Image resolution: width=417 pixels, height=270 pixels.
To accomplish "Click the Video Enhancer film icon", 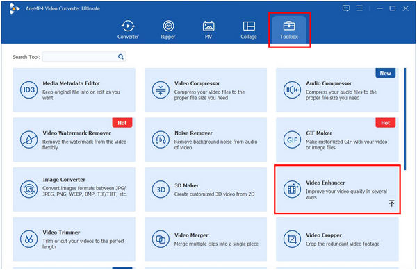I will pyautogui.click(x=292, y=189).
